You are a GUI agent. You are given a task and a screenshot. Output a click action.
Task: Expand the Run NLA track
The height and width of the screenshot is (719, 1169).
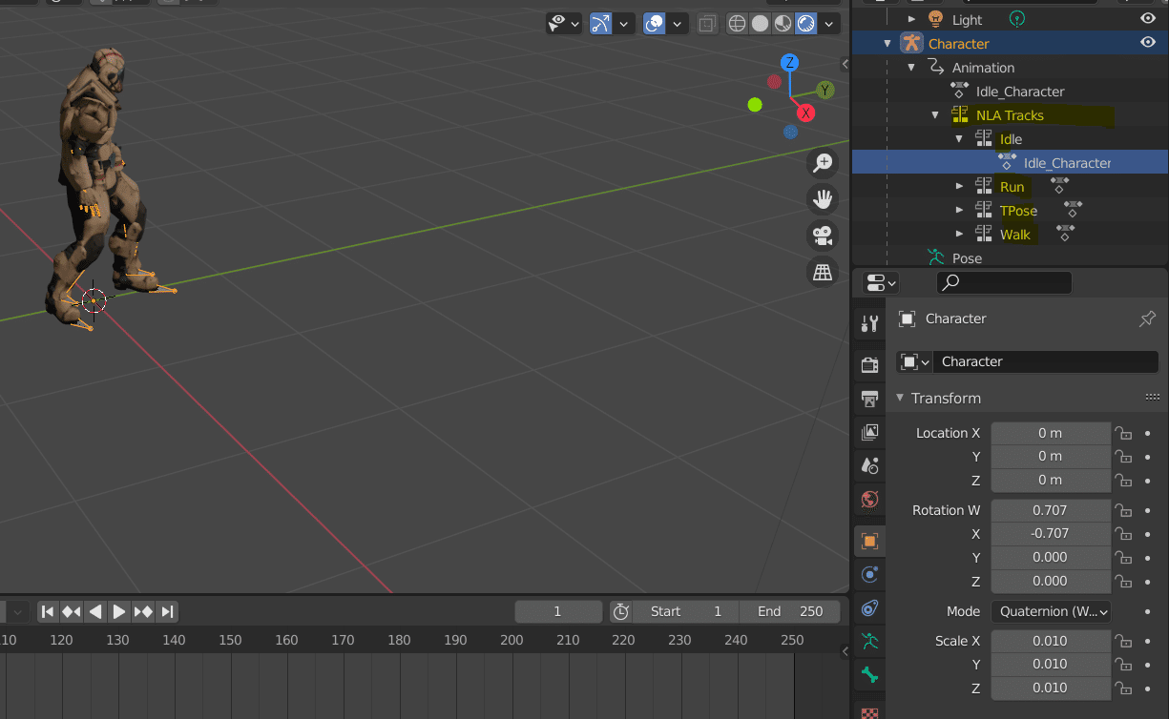pyautogui.click(x=959, y=187)
